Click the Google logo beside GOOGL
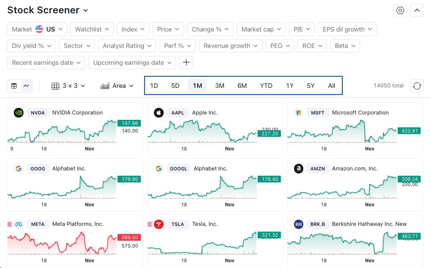Viewport: 431px width, 268px height. click(x=159, y=169)
